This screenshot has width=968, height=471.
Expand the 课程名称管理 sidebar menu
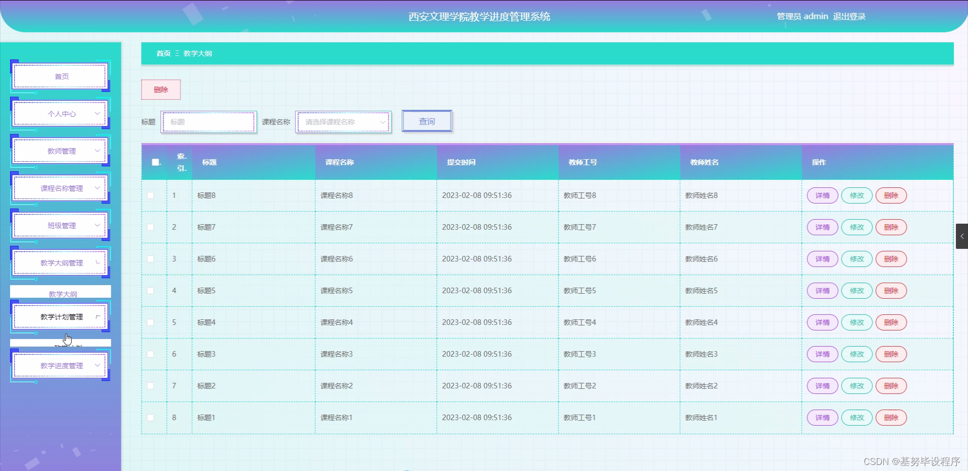pos(60,188)
